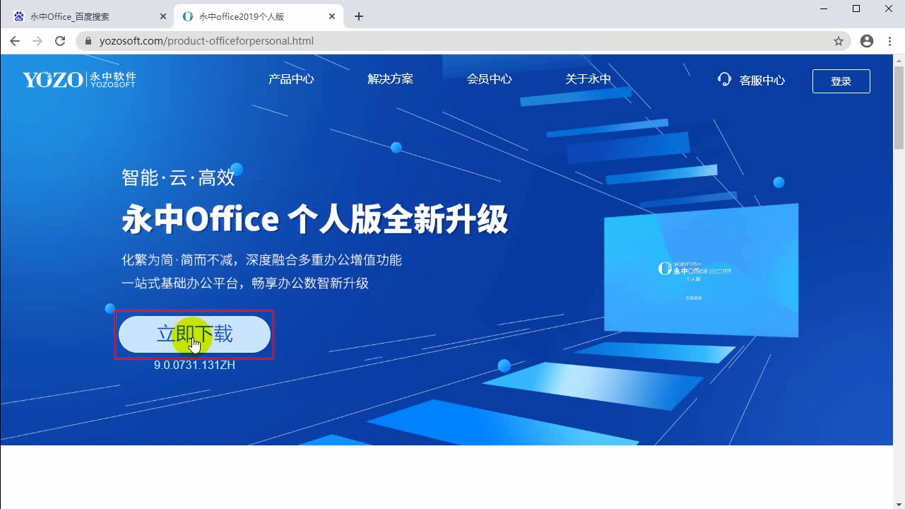Open the 会员中心 menu
Image resolution: width=905 pixels, height=509 pixels.
489,79
